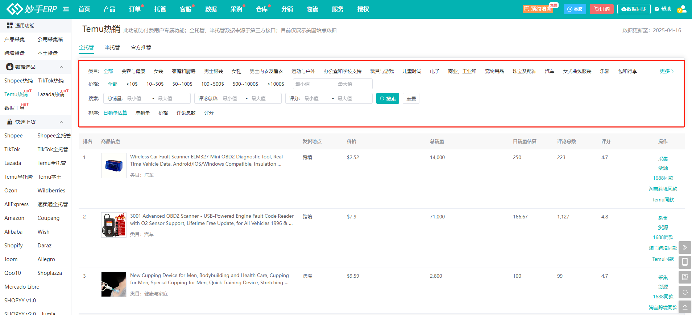Select price range >1000$

tap(276, 84)
